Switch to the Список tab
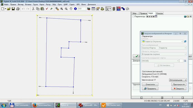 [x=159, y=13]
